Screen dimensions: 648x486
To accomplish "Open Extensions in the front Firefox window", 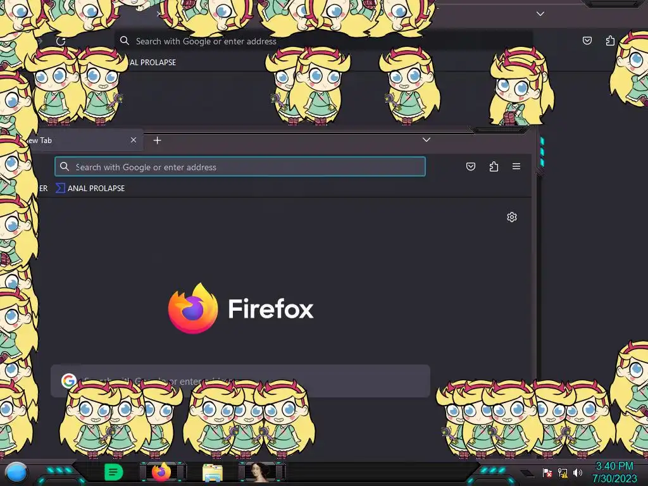I will click(x=494, y=166).
